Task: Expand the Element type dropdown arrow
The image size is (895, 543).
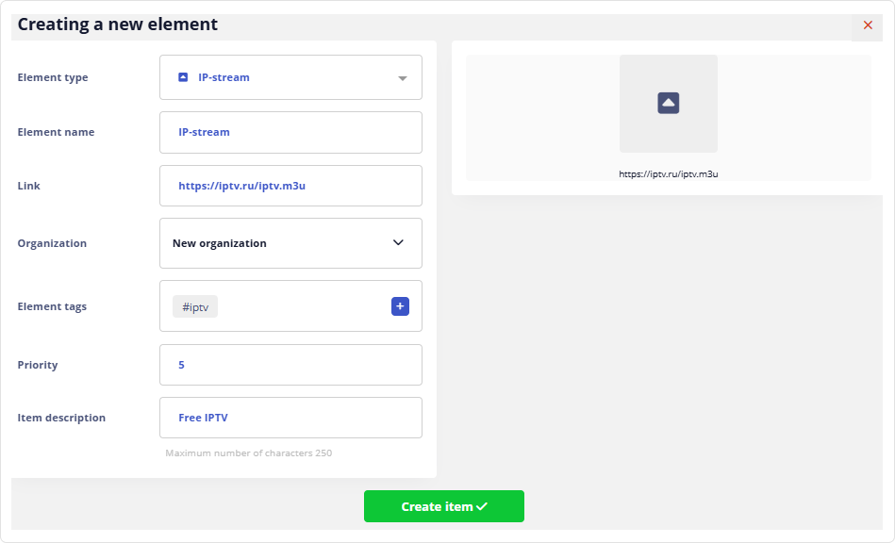Action: pos(403,78)
